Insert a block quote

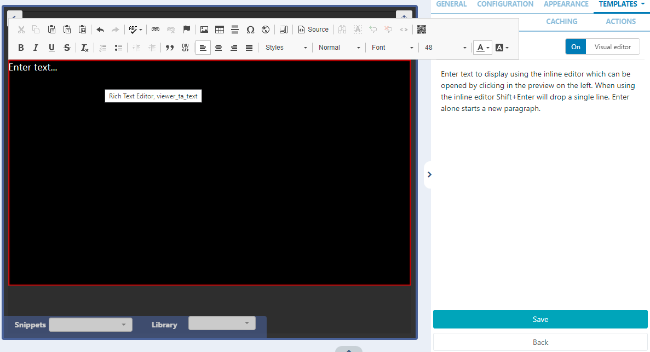170,48
